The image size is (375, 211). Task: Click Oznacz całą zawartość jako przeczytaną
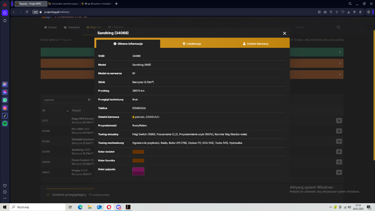(317, 40)
